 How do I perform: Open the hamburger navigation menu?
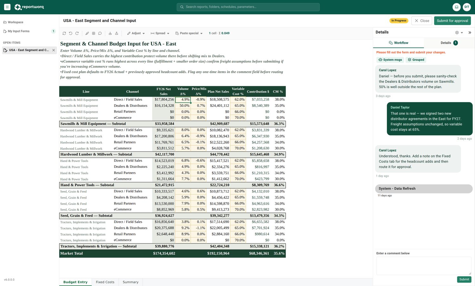[x=7, y=7]
